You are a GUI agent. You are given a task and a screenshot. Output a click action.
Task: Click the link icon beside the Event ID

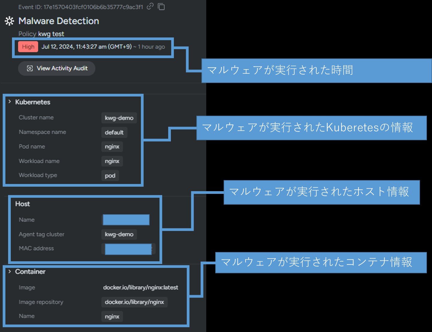click(150, 7)
